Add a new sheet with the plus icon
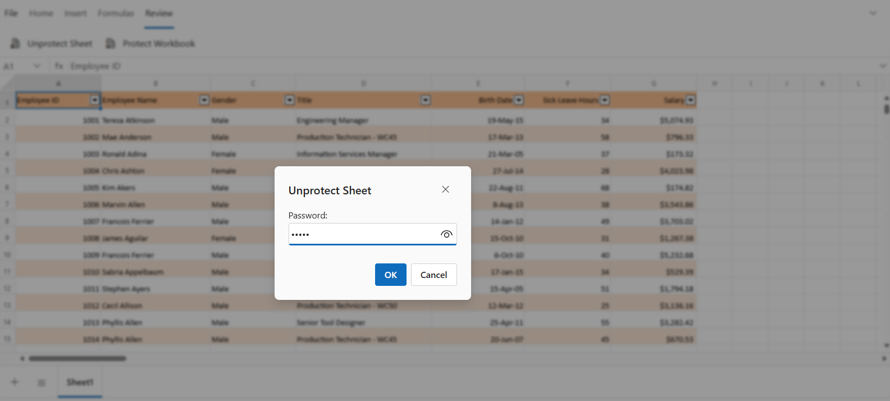Screen dimensions: 890x401 pyautogui.click(x=15, y=382)
